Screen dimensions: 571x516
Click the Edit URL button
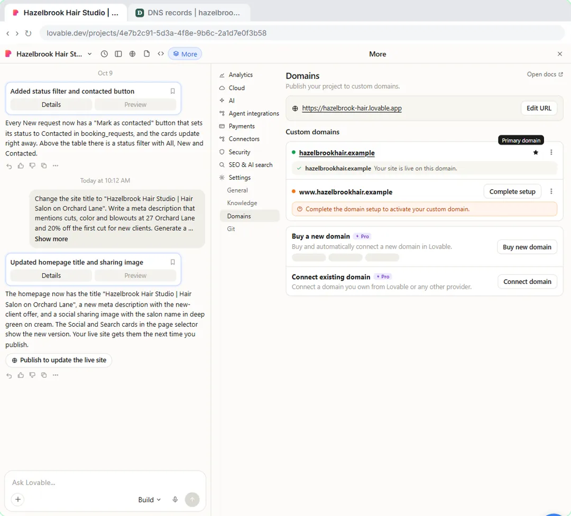pyautogui.click(x=539, y=108)
